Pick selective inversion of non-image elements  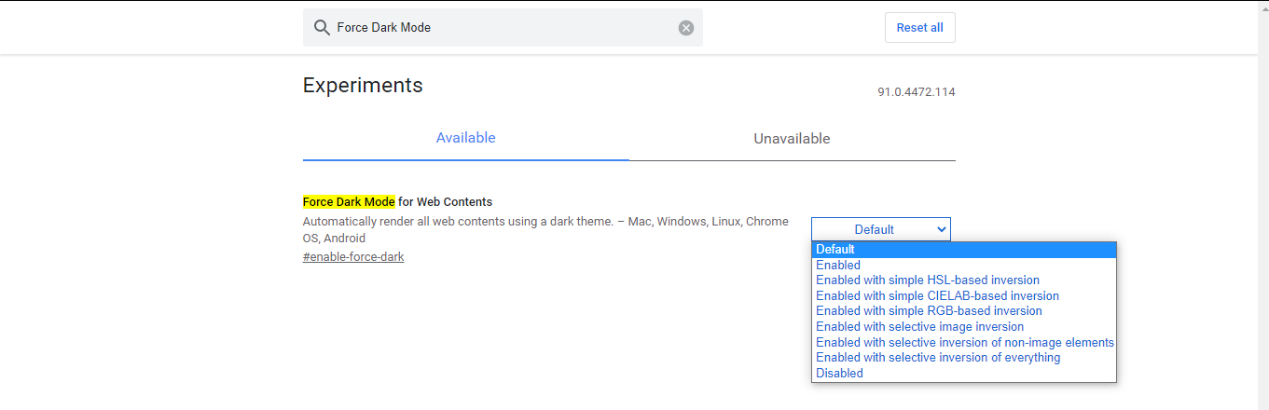coord(964,343)
